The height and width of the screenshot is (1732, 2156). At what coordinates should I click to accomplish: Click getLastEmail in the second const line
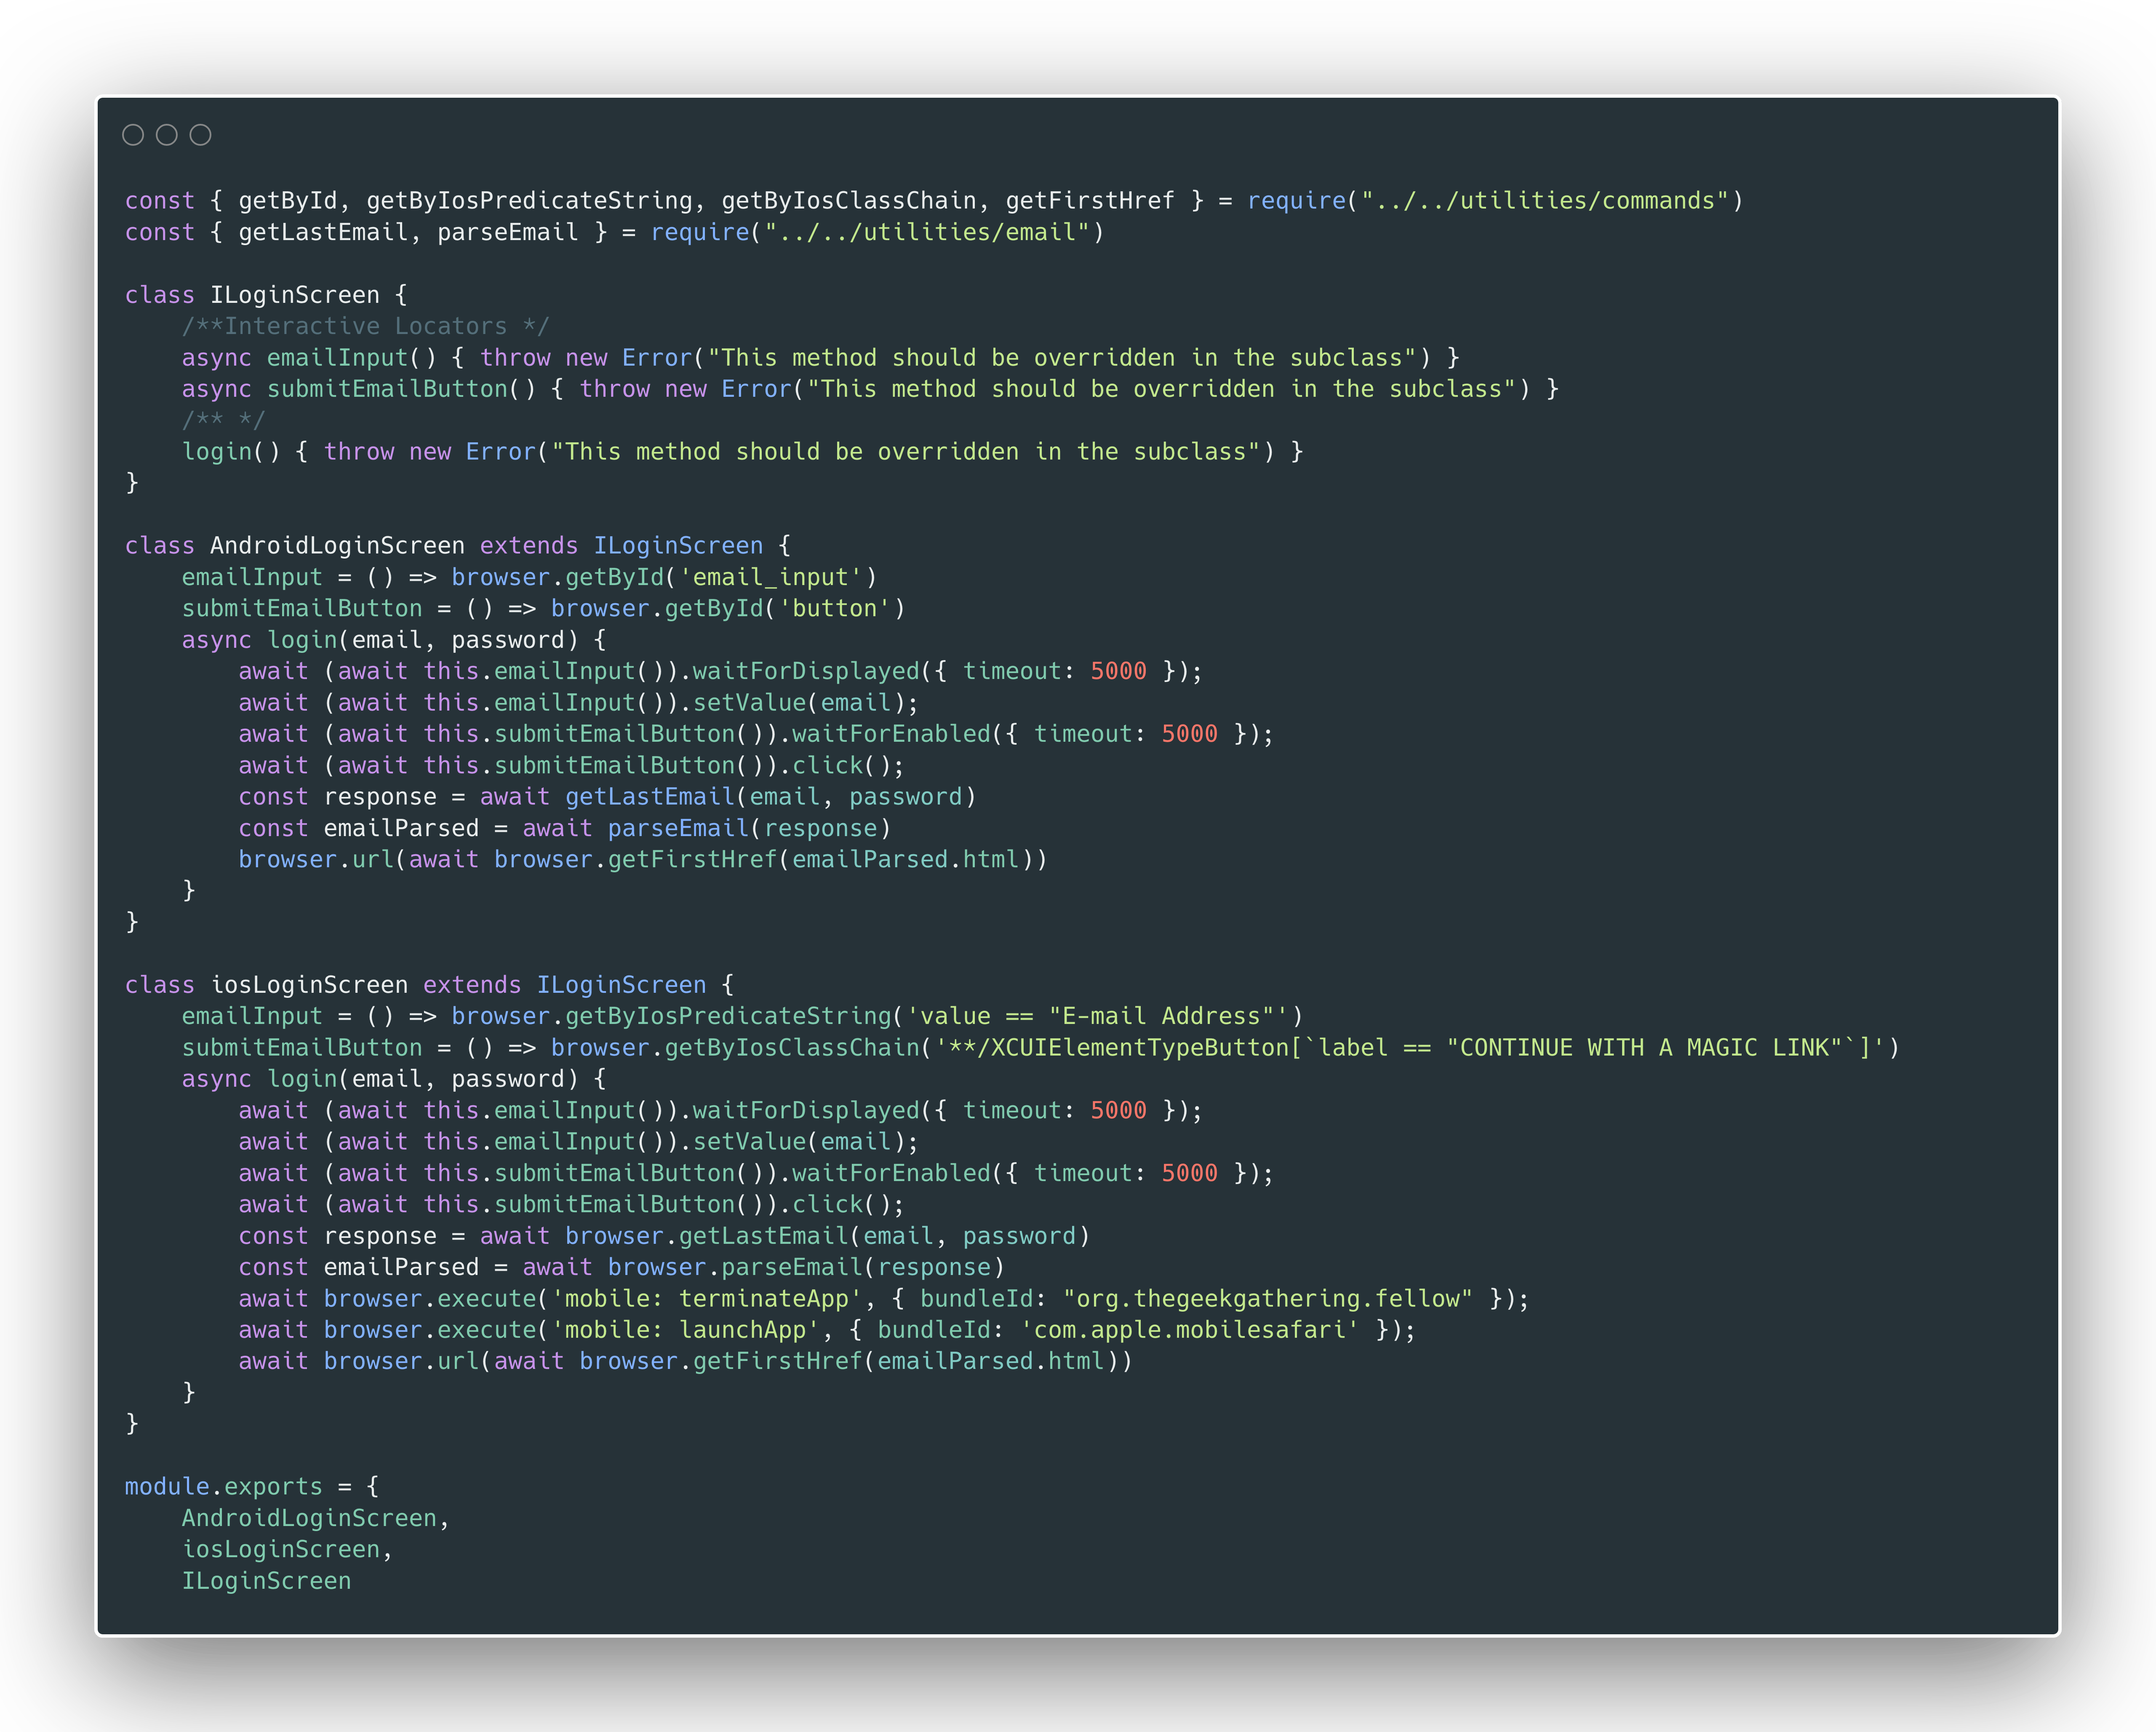click(x=323, y=232)
